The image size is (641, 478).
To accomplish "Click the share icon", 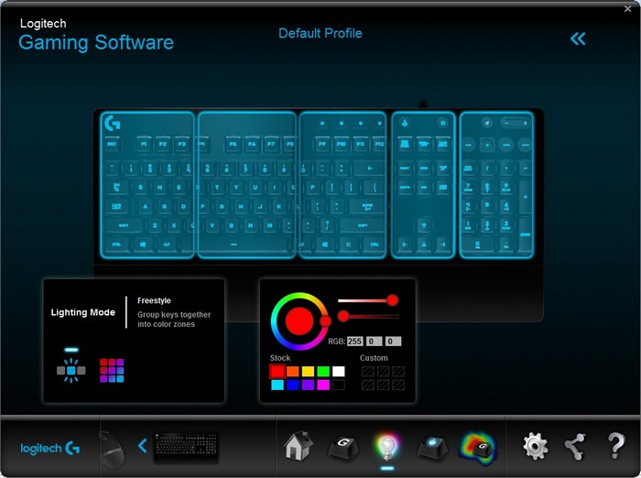I will point(575,446).
